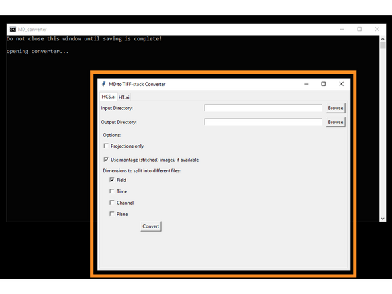
Task: Uncheck Use montage (stitched) images option
Action: [106, 159]
